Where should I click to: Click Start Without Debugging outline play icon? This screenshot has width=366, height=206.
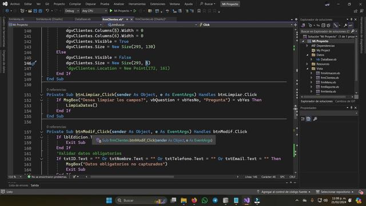[135, 11]
